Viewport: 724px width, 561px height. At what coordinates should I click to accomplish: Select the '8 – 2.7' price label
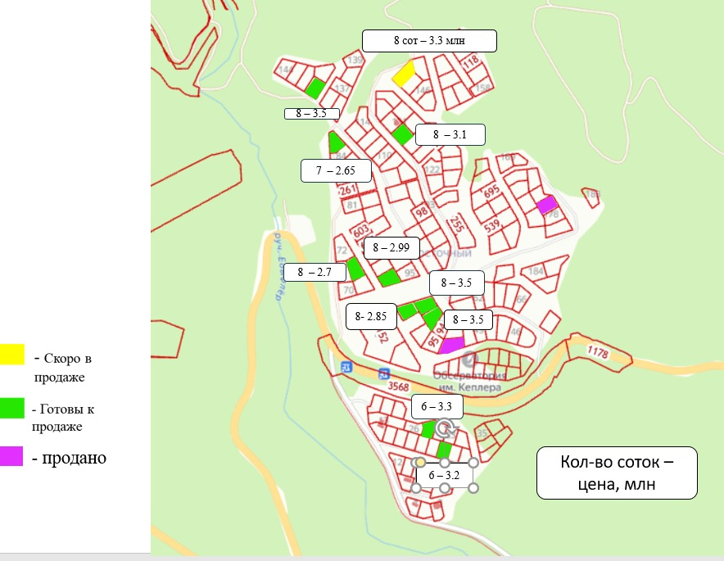coord(316,272)
